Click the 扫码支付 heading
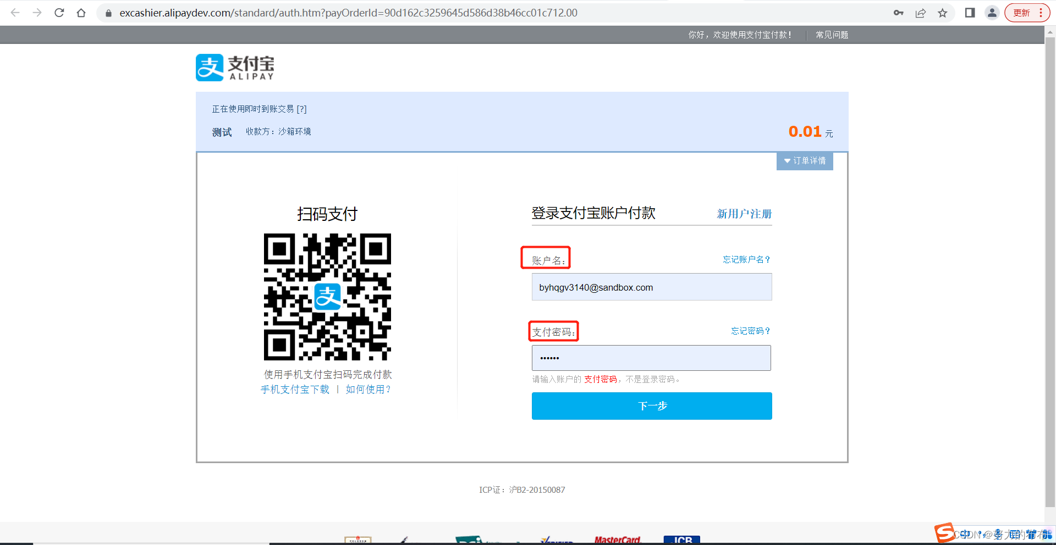Image resolution: width=1056 pixels, height=545 pixels. point(327,214)
